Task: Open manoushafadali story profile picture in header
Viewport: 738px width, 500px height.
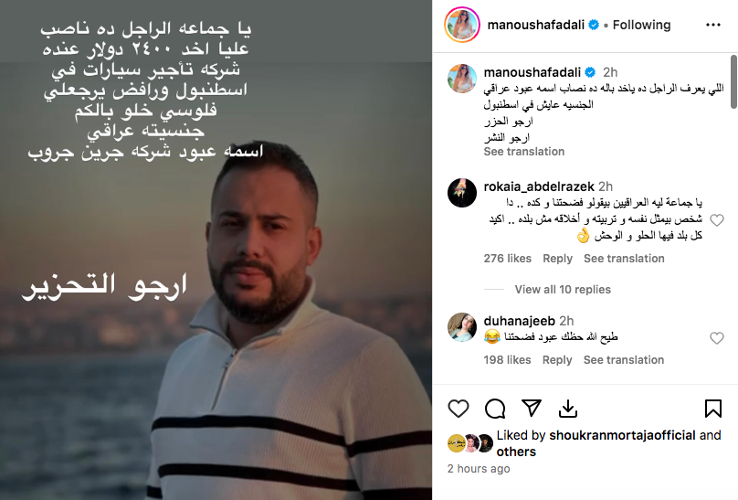Action: (462, 25)
